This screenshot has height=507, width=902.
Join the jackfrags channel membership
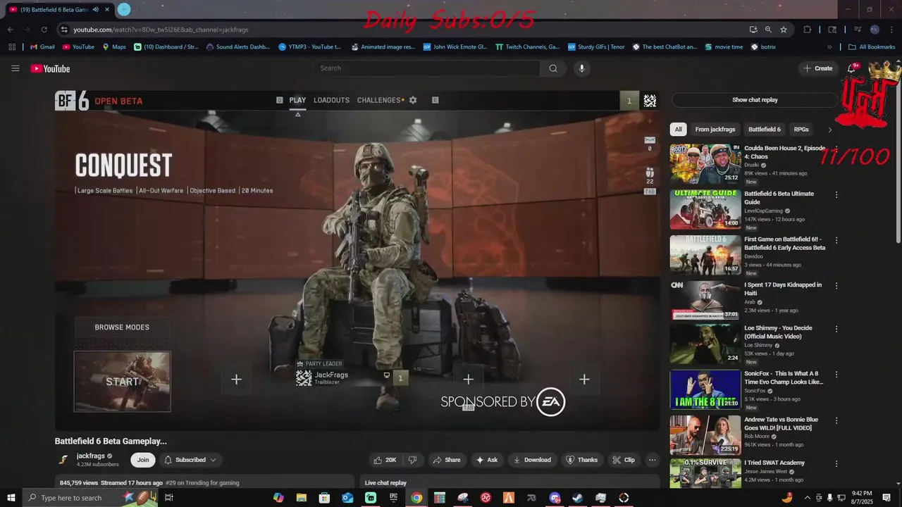143,460
